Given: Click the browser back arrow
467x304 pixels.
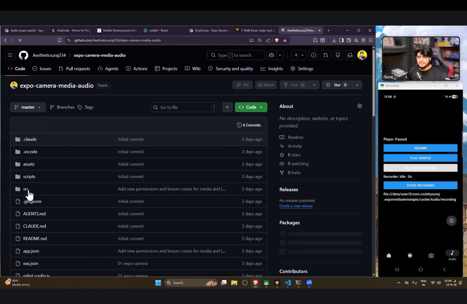Looking at the screenshot, I should (5, 40).
